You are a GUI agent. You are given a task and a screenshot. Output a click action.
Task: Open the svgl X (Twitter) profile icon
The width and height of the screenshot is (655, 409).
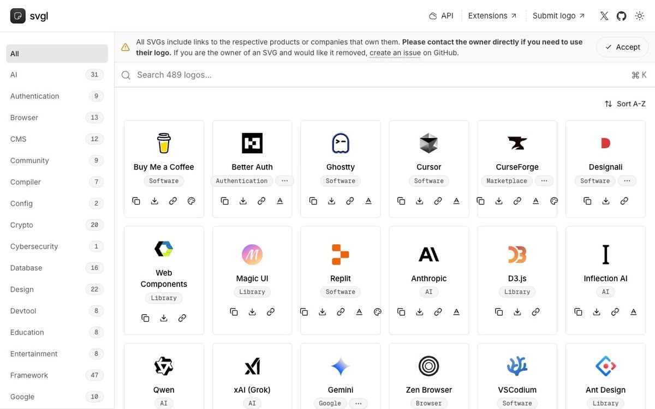click(604, 16)
